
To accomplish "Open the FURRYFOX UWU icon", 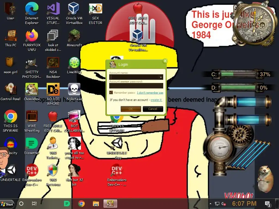I will tap(32, 40).
